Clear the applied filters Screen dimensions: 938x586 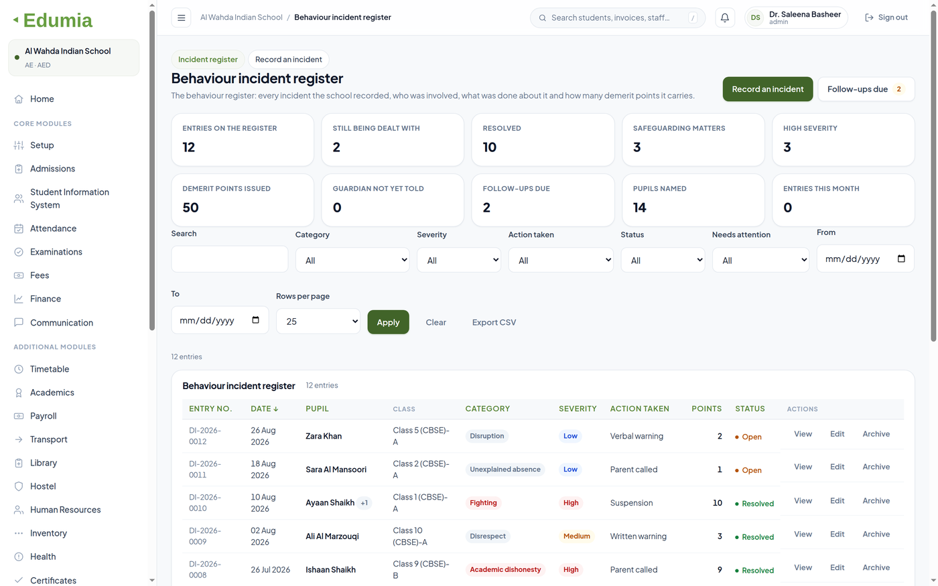[435, 322]
